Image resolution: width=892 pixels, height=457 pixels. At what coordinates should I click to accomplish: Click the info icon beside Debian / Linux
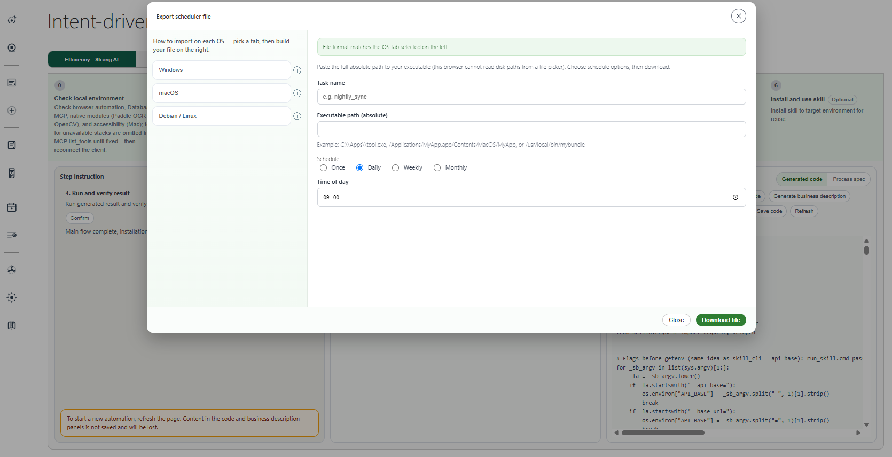[297, 116]
